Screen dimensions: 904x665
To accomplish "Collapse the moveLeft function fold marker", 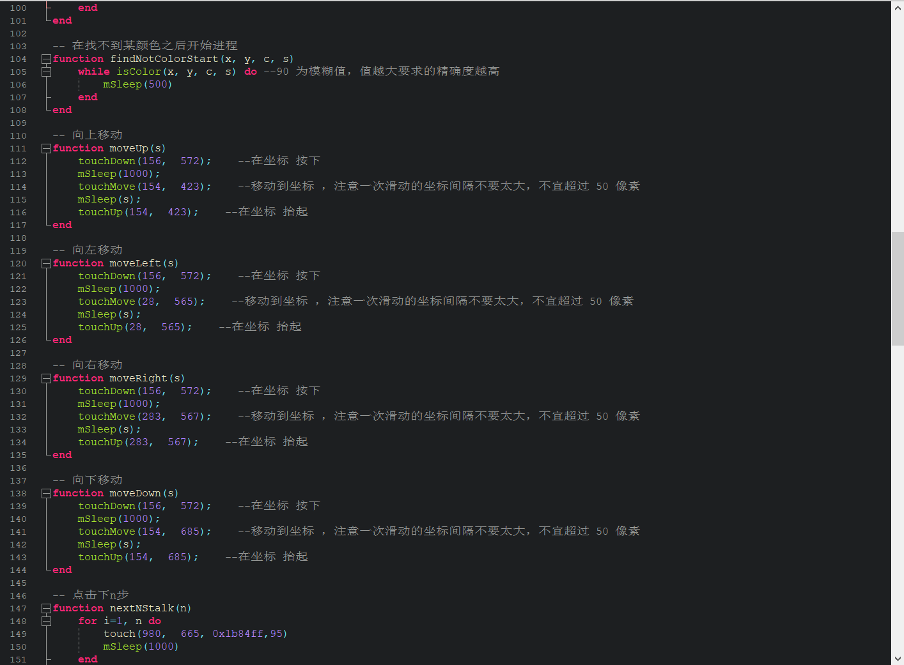I will click(46, 263).
